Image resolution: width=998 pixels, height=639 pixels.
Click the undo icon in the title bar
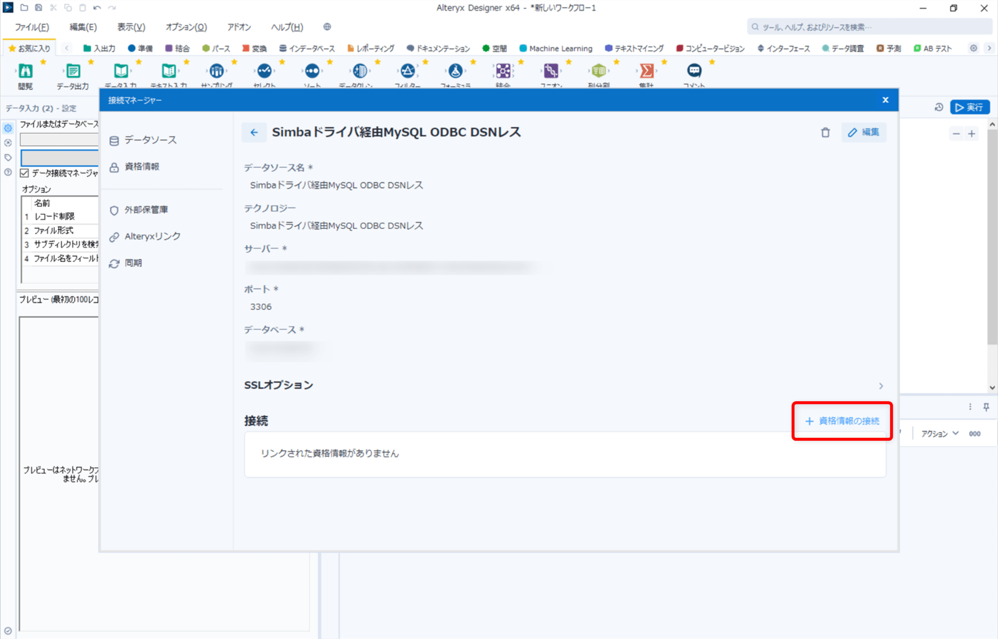point(97,7)
